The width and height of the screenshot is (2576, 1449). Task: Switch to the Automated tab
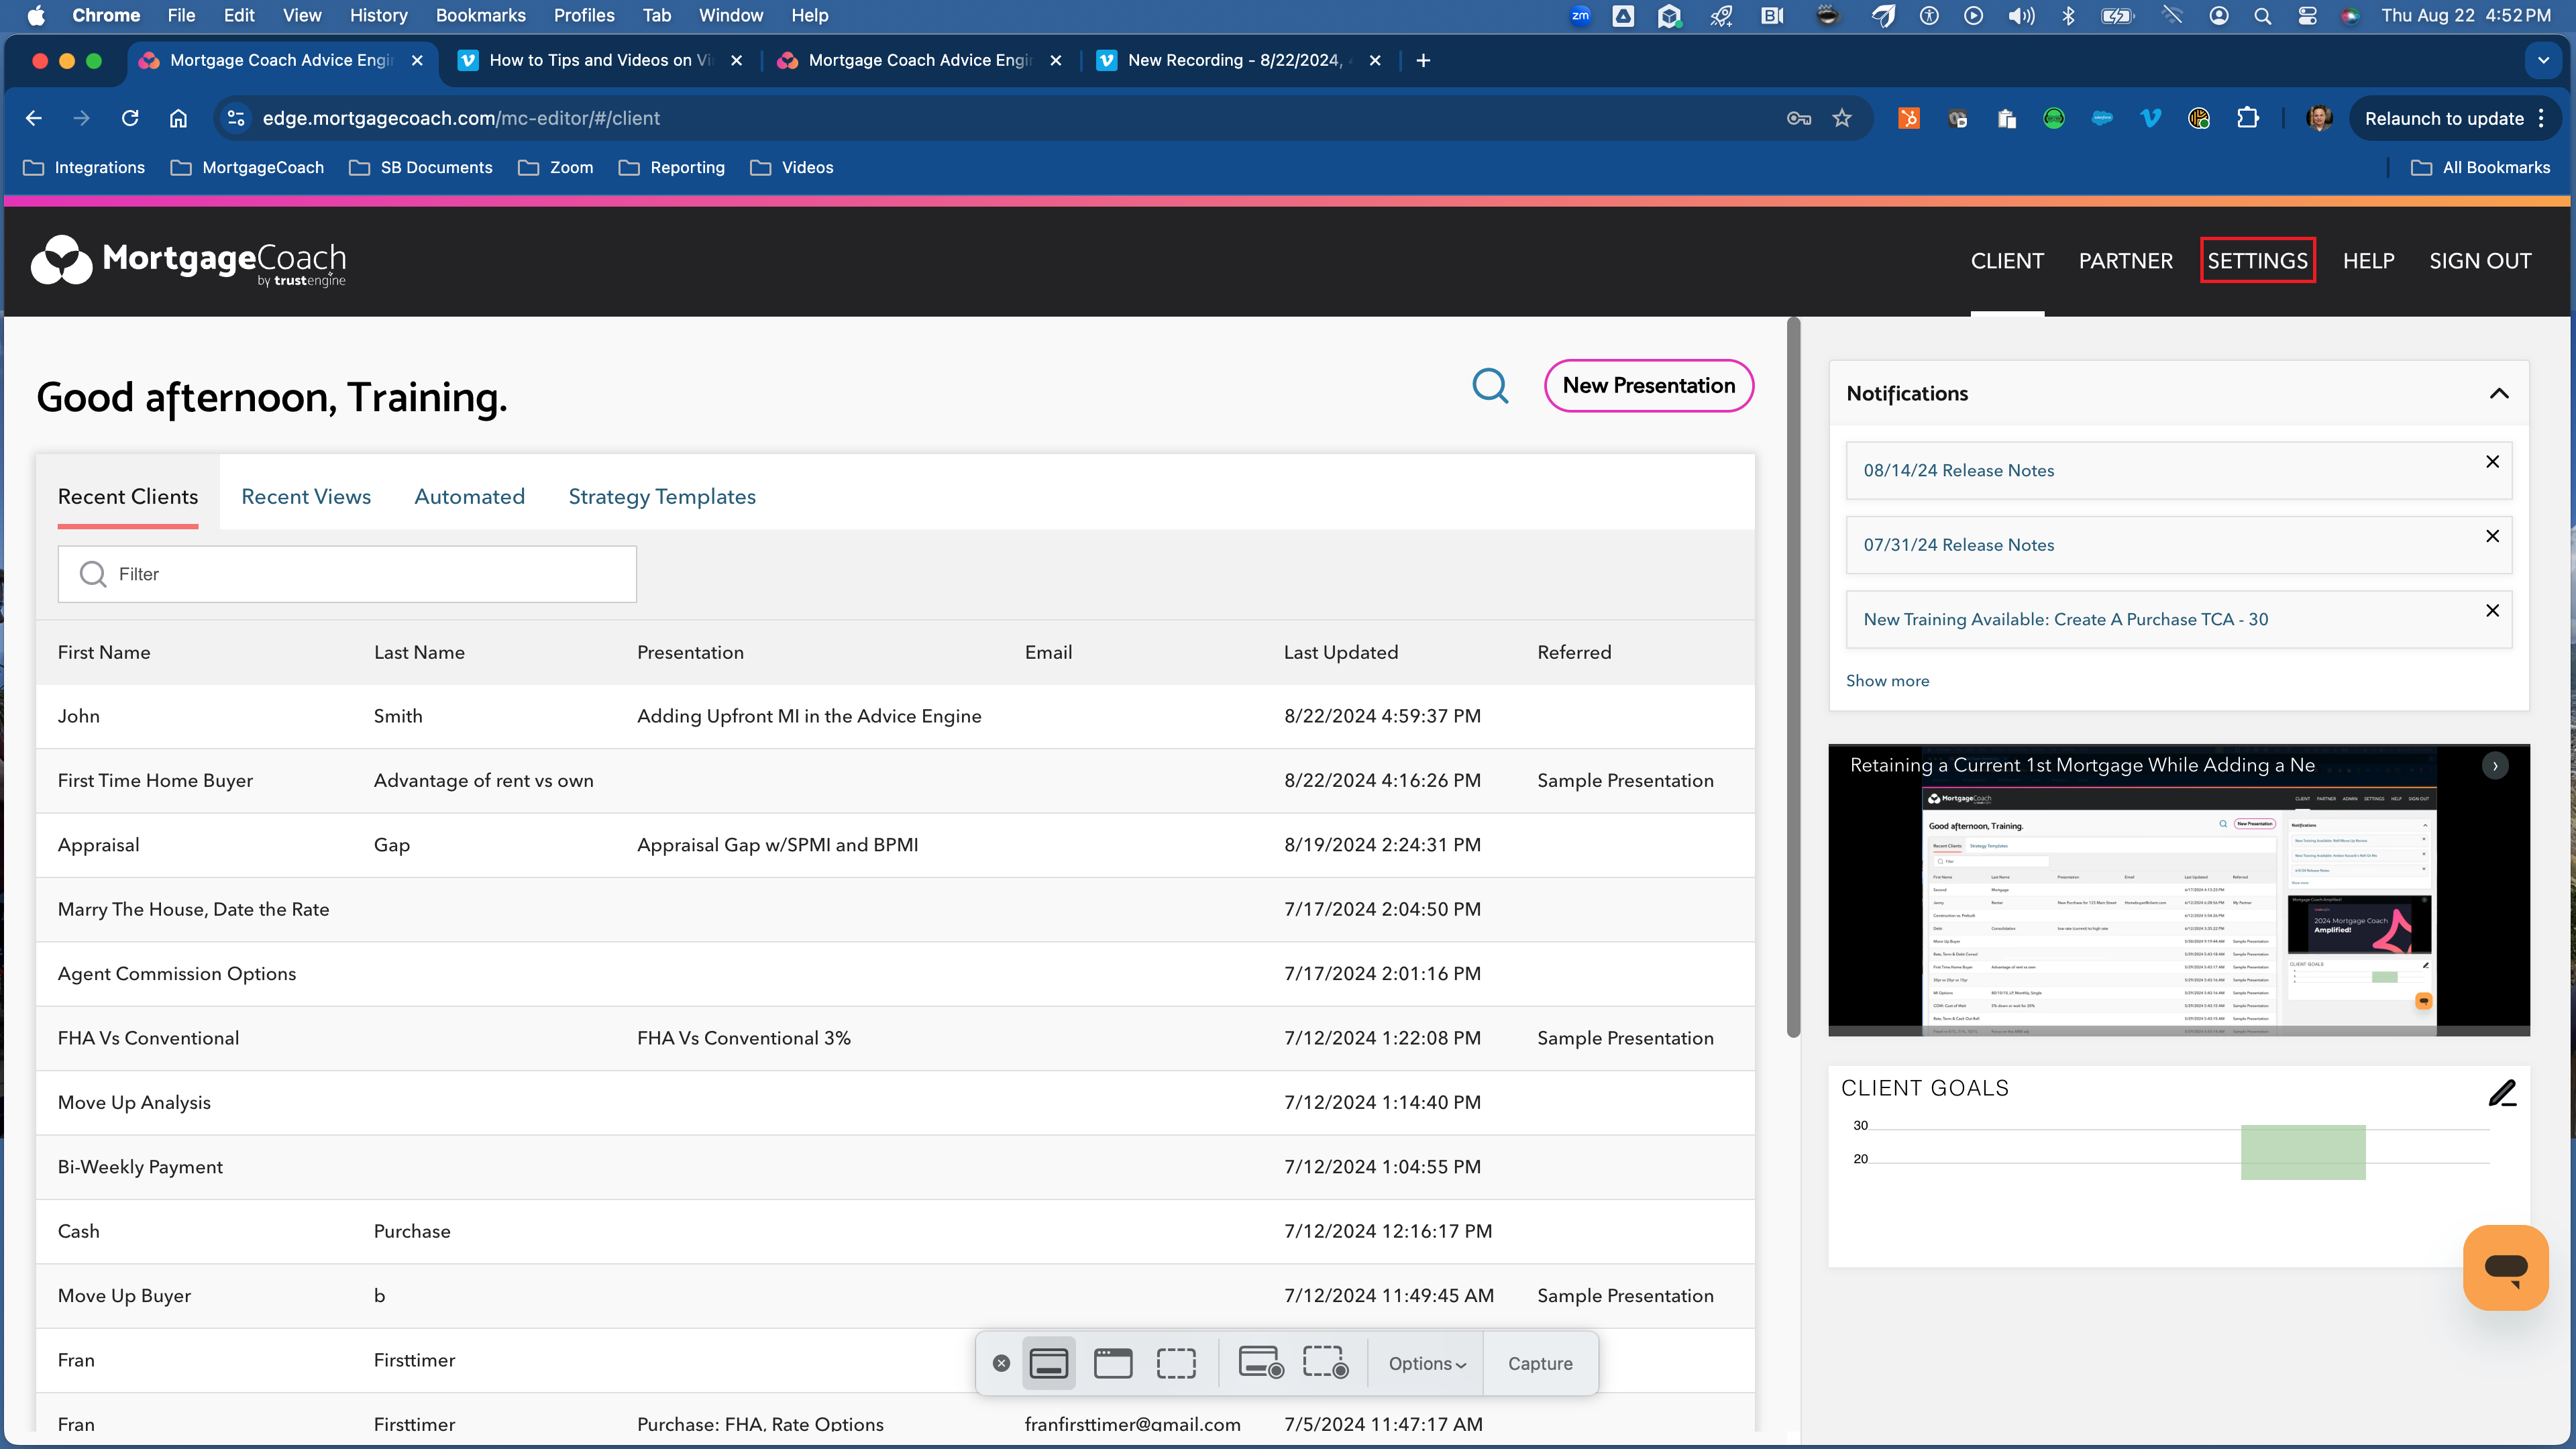click(469, 497)
